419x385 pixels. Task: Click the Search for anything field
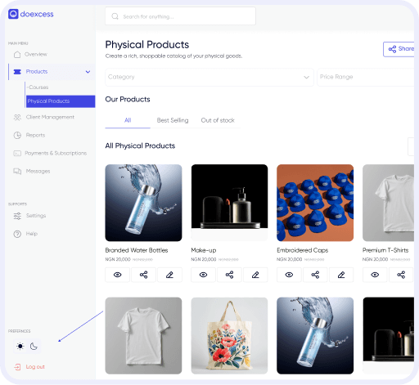(180, 16)
